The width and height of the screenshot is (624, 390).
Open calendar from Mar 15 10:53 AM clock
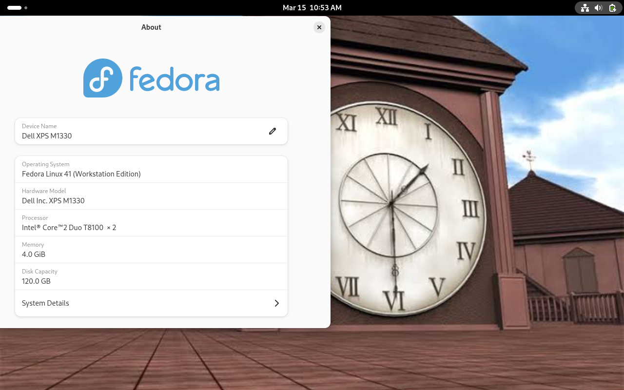click(312, 8)
